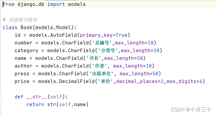Click the 'from' keyword on first line
Image resolution: width=216 pixels, height=115 pixels.
point(9,4)
